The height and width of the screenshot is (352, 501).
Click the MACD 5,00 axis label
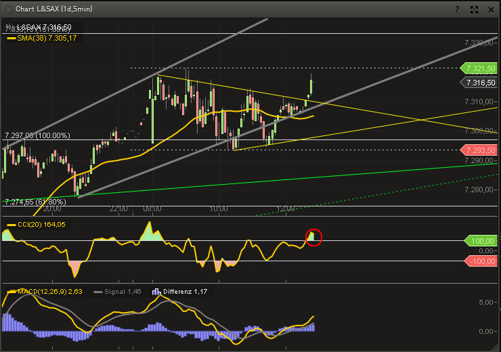tap(486, 302)
